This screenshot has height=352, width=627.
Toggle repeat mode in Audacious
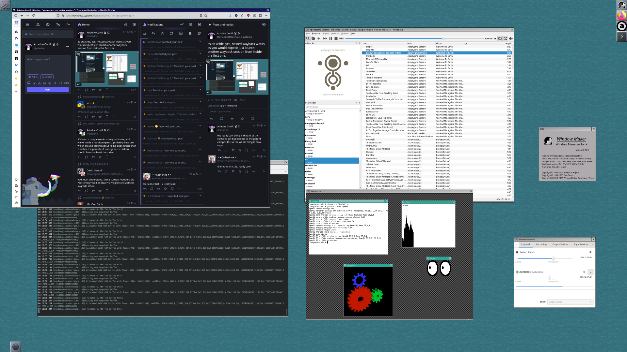pos(500,38)
